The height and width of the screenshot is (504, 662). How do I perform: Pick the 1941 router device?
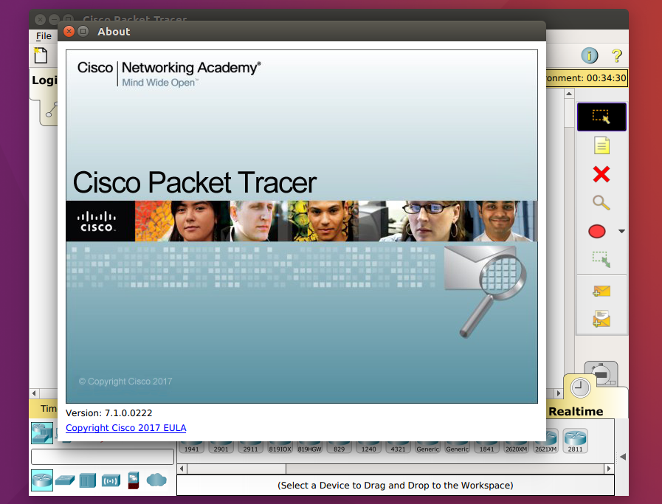coord(191,447)
